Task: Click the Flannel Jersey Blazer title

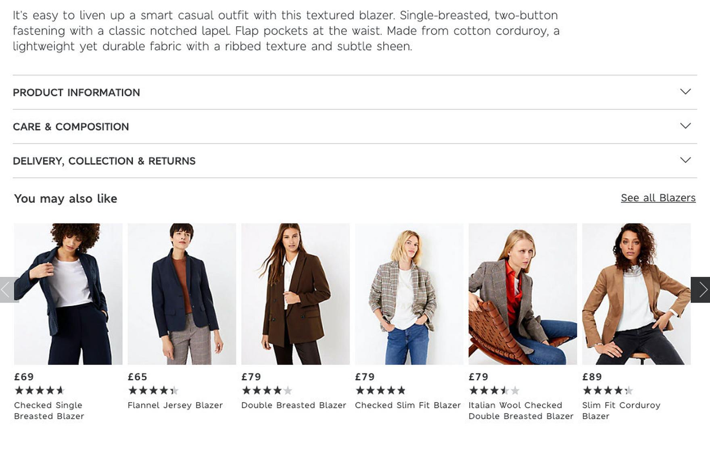Action: (175, 405)
